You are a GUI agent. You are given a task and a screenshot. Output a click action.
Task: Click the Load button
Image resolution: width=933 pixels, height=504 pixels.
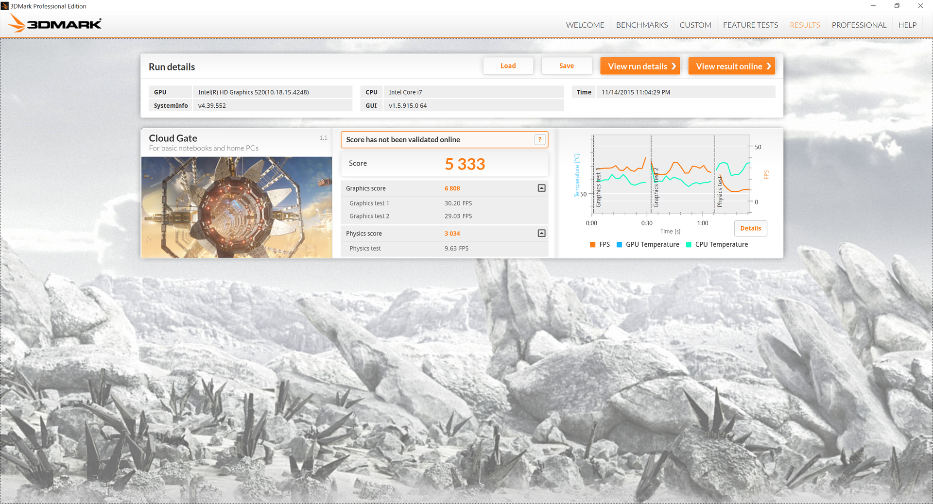pyautogui.click(x=508, y=66)
